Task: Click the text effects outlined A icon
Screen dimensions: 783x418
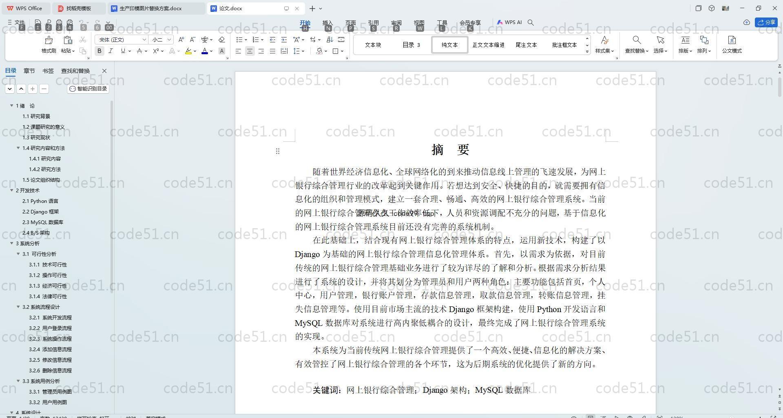Action: point(172,51)
